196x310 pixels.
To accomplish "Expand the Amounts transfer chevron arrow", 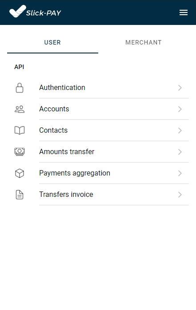I will (x=180, y=152).
